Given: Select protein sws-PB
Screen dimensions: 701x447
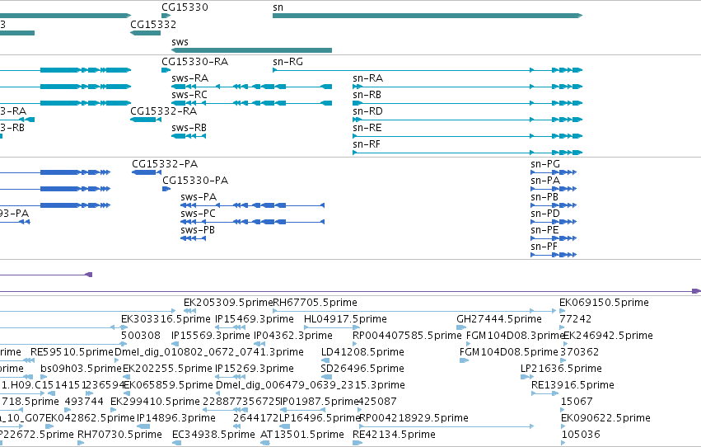Looking at the screenshot, I should 193,238.
